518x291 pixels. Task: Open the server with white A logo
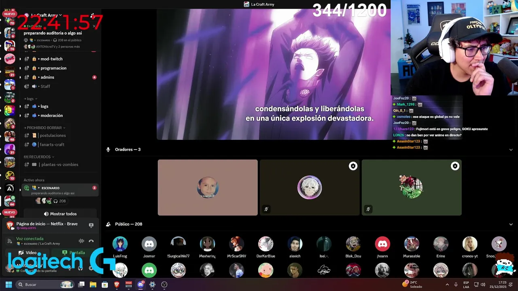(10, 188)
